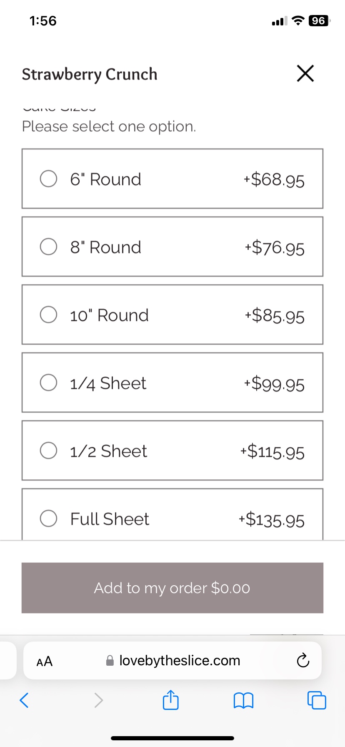
Task: Show all open Safari tabs
Action: [317, 700]
